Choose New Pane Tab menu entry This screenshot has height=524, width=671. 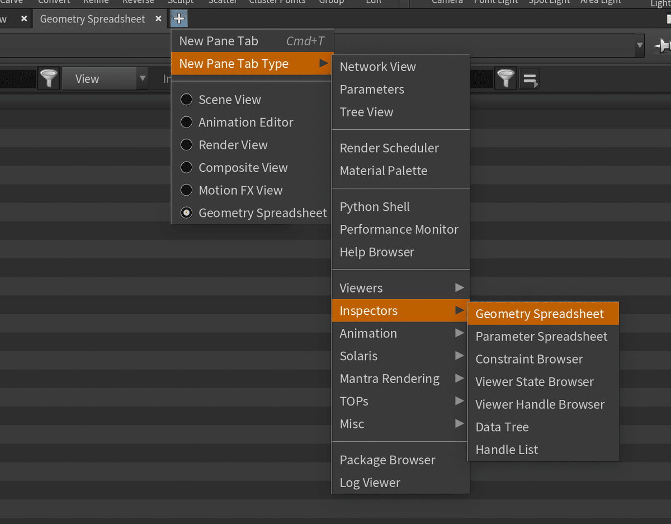(219, 41)
